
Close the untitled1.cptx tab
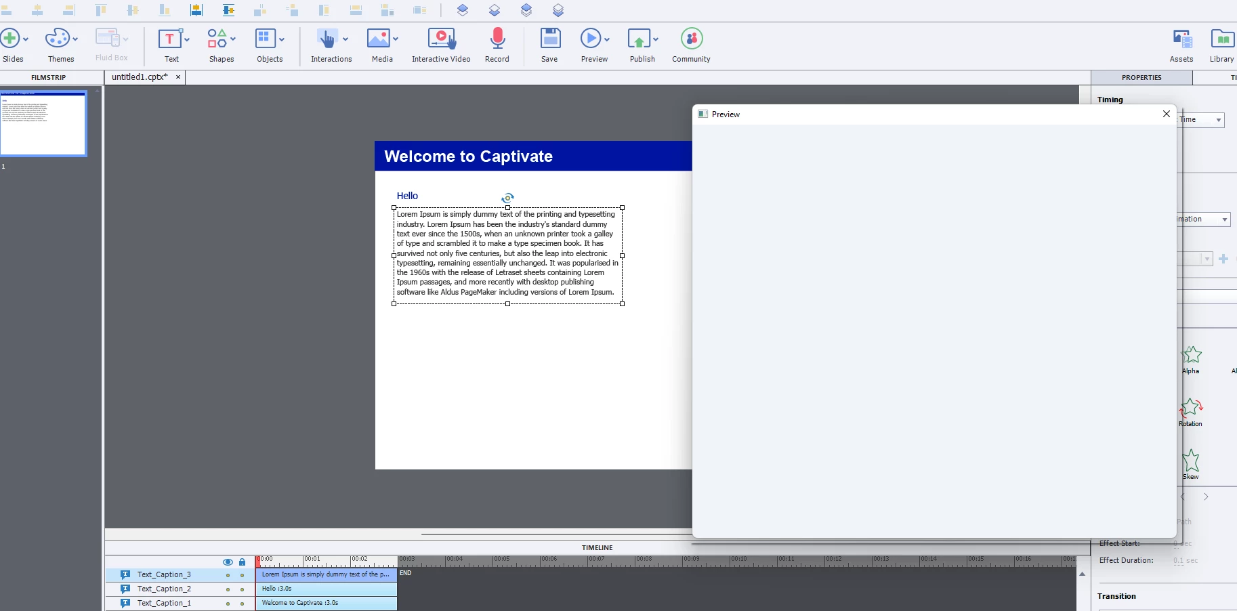pos(178,77)
